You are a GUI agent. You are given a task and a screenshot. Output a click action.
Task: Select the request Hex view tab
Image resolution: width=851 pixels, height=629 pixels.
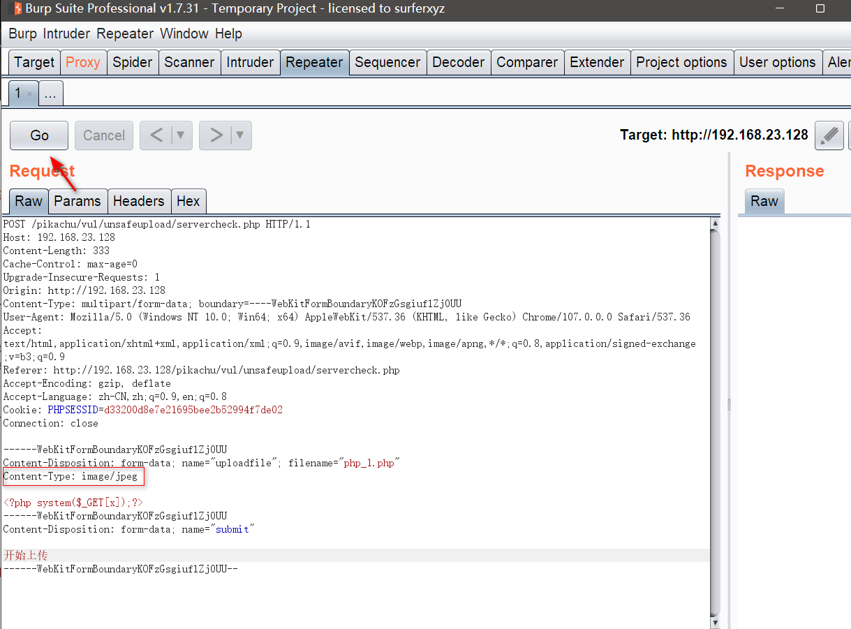tap(188, 201)
